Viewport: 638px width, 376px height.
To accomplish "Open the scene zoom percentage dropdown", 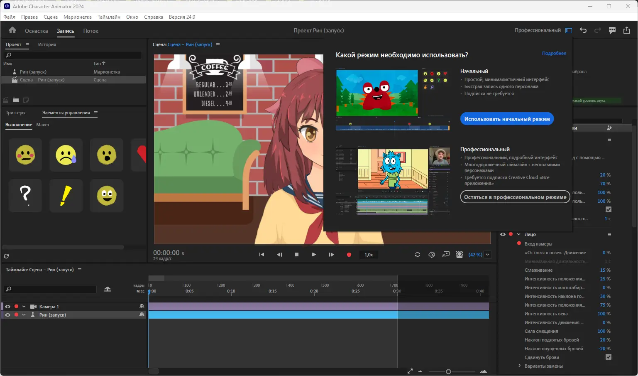I will 488,255.
